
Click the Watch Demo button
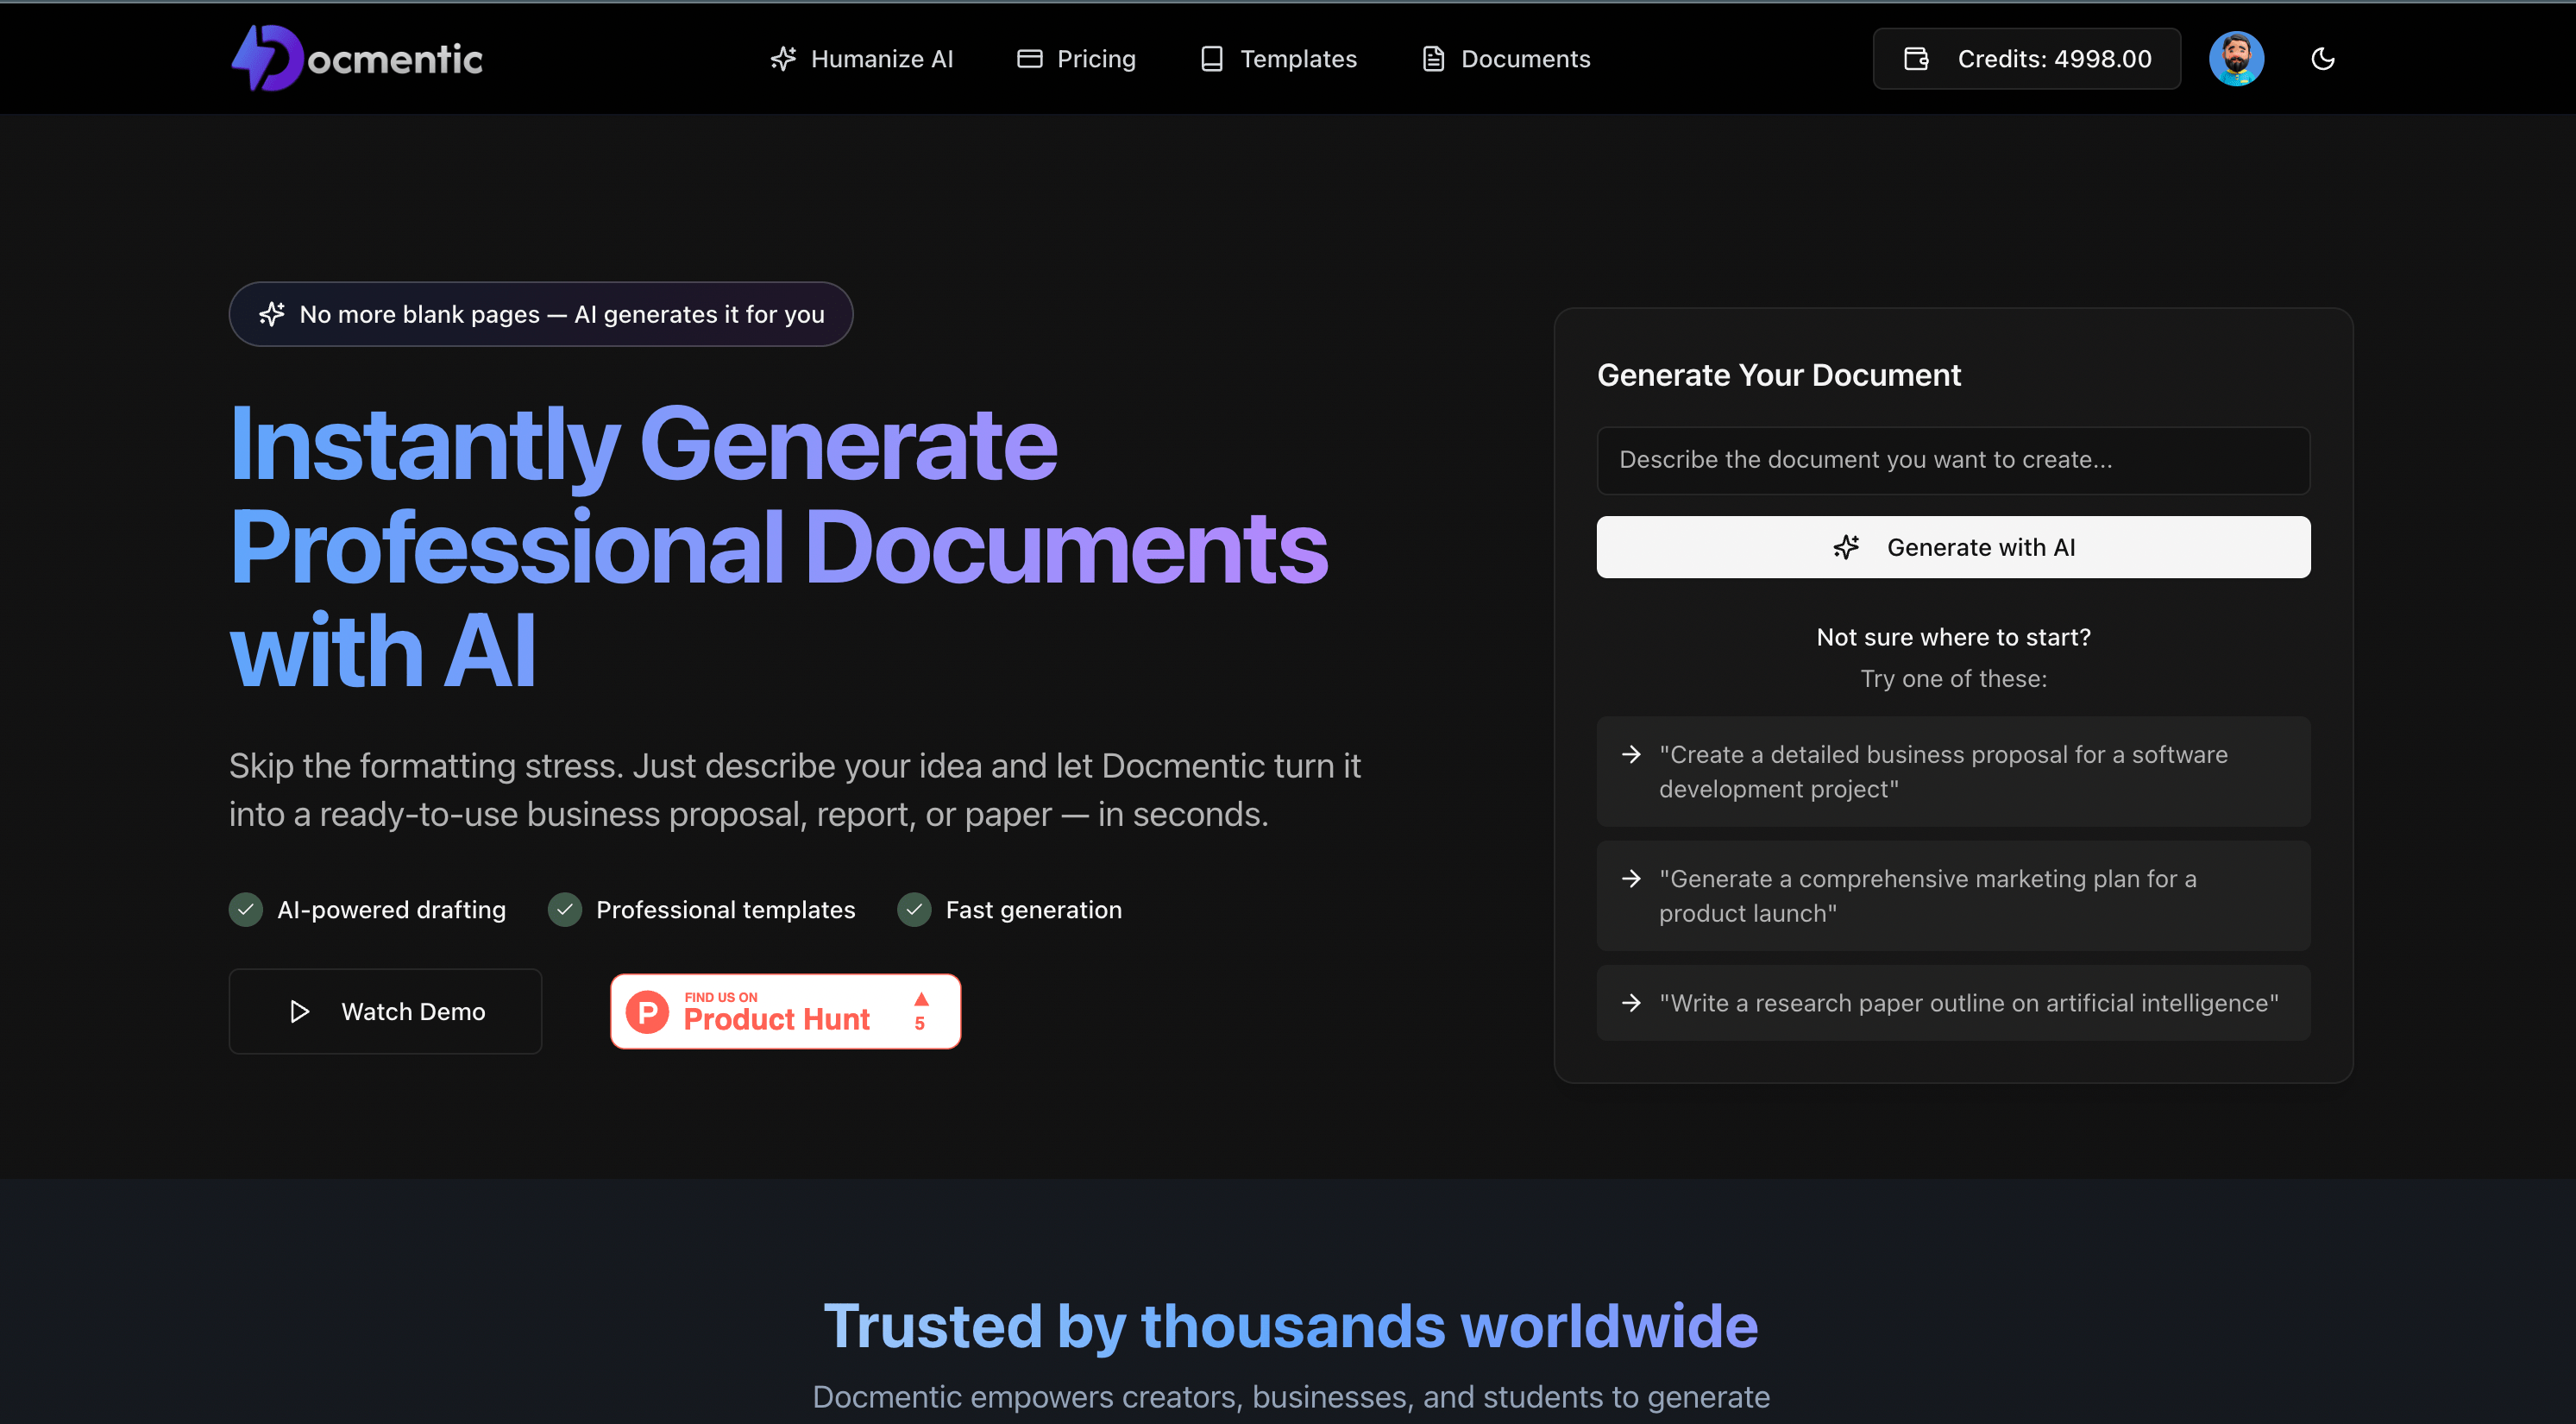[385, 1011]
